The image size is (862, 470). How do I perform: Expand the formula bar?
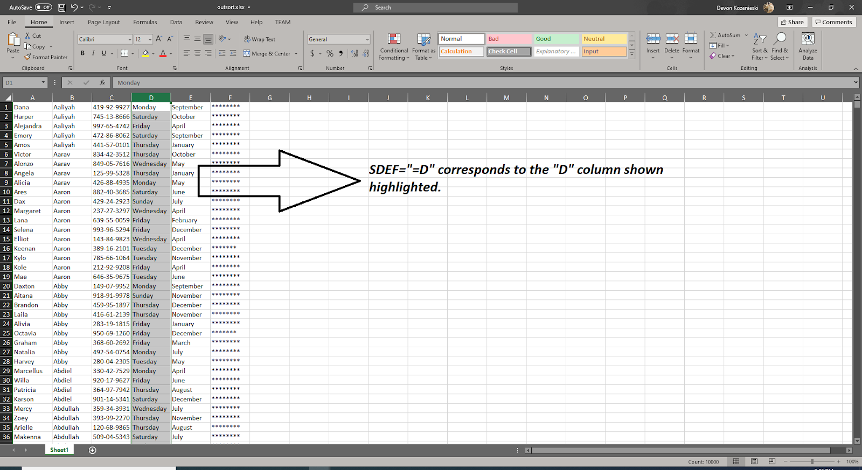[856, 82]
